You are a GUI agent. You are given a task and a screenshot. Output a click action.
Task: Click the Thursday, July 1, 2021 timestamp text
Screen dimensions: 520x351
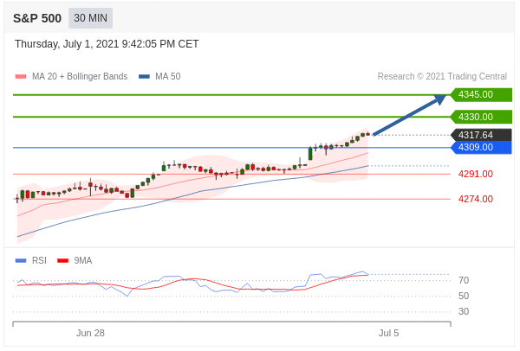click(107, 44)
